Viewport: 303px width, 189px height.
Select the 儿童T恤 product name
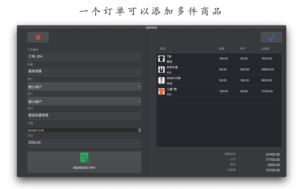[172, 89]
